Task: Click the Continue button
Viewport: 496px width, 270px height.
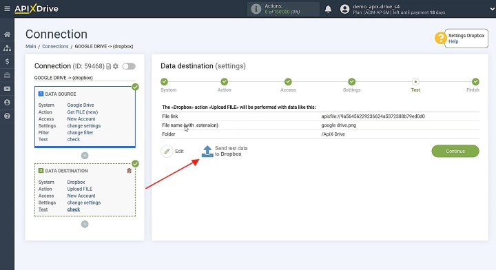Action: point(455,151)
